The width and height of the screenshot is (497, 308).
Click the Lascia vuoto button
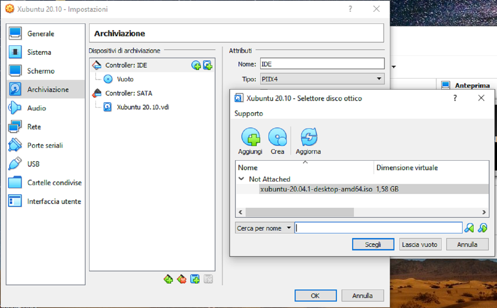point(420,244)
